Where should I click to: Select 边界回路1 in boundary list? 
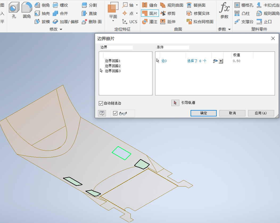coord(113,61)
